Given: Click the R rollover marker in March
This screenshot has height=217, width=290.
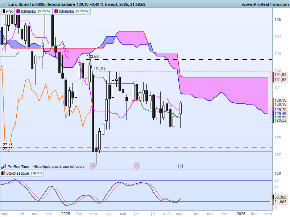Looking at the screenshot, I should (93, 166).
